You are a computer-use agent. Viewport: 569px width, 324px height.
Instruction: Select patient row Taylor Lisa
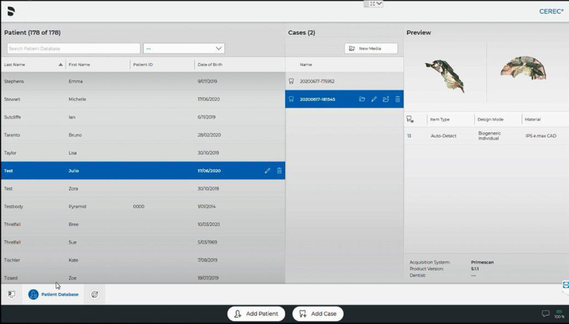143,153
